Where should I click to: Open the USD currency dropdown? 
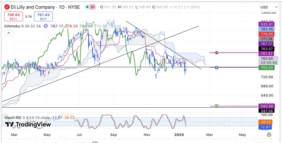[x=269, y=7]
